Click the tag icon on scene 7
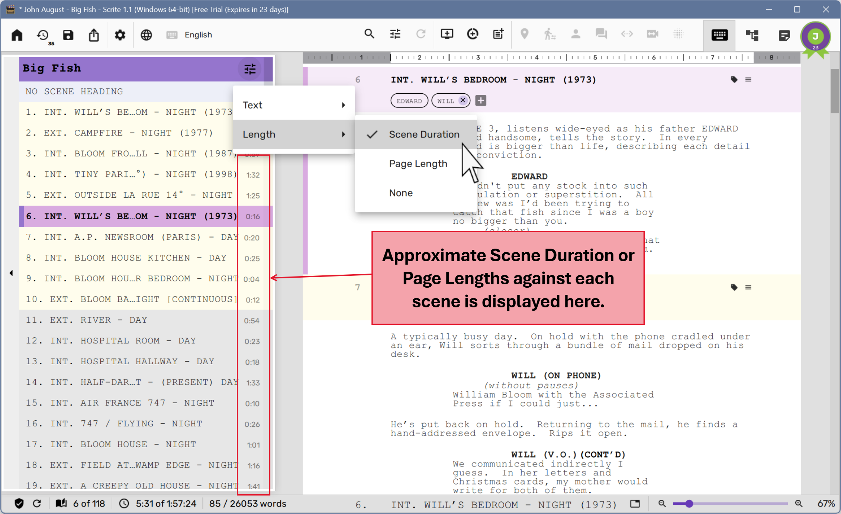Screen dimensions: 841x514 click(734, 287)
